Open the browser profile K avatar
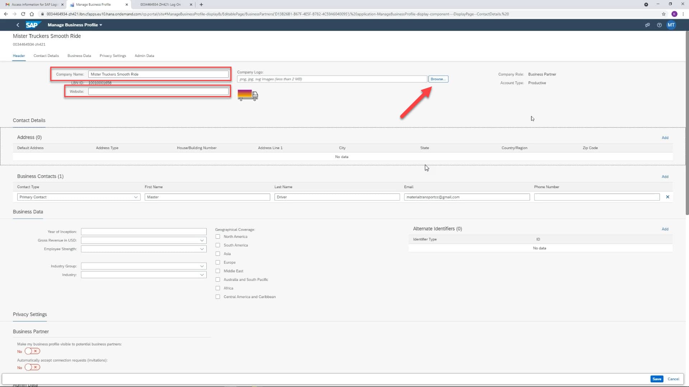 674,14
